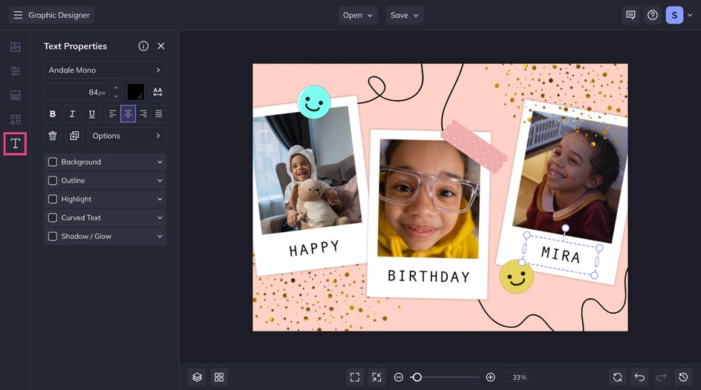Image resolution: width=701 pixels, height=390 pixels.
Task: Click the reset rotate arrows icon
Action: coord(617,377)
